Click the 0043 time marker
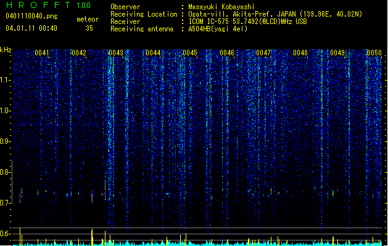This screenshot has height=246, width=388. [x=116, y=53]
